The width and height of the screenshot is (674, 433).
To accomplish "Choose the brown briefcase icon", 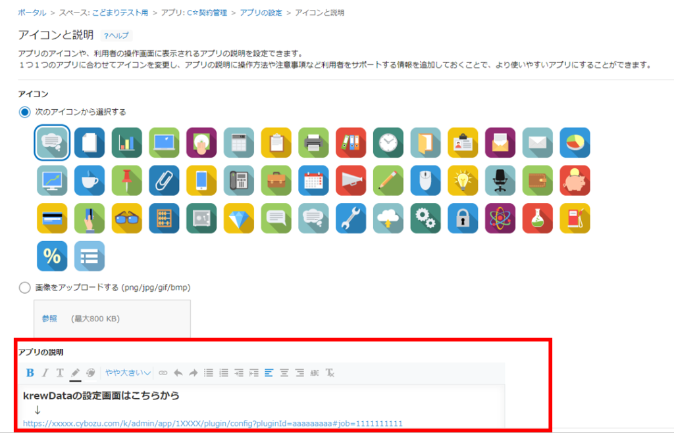I will pyautogui.click(x=276, y=180).
